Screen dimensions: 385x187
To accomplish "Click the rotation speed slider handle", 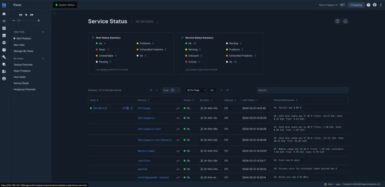I will [19, 20].
